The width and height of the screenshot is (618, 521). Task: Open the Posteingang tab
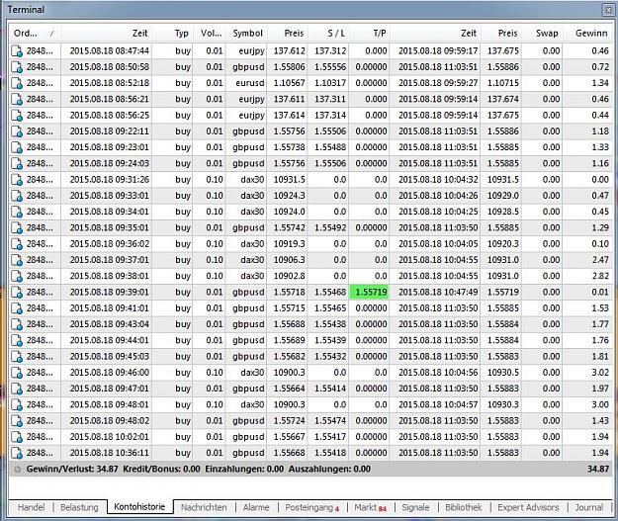311,507
